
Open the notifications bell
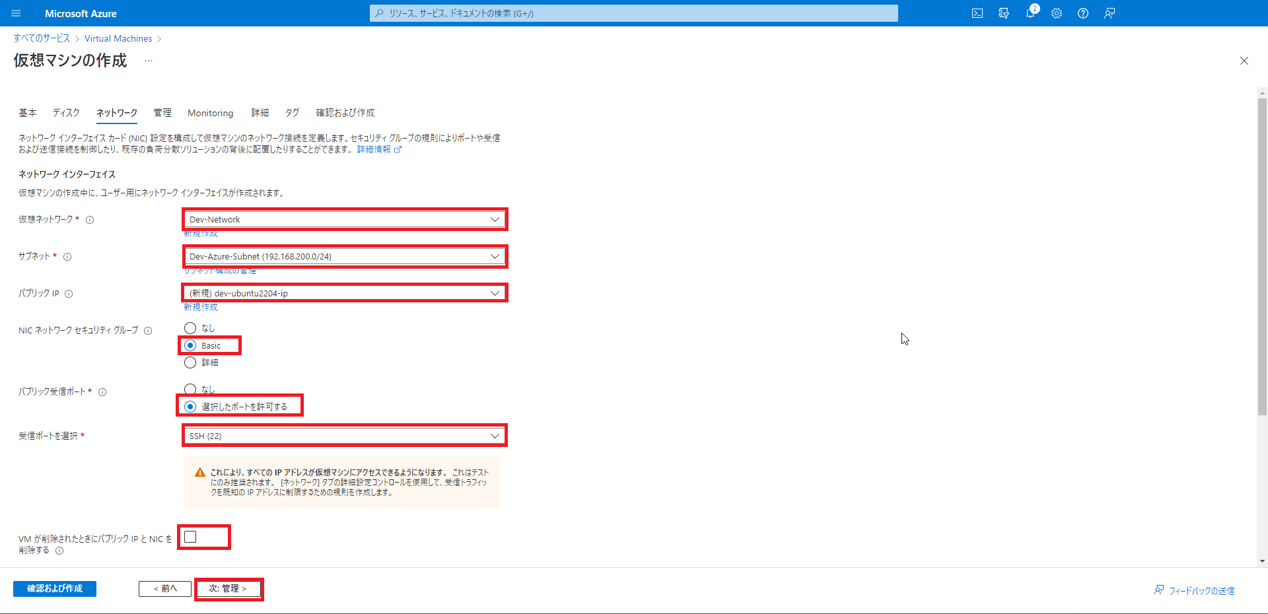coord(1030,13)
